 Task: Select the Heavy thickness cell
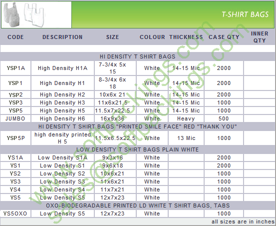[x=186, y=118]
